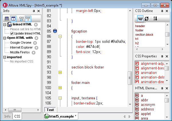Collapse the figcaption block on line 86
172x121 pixels.
pyautogui.click(x=60, y=36)
